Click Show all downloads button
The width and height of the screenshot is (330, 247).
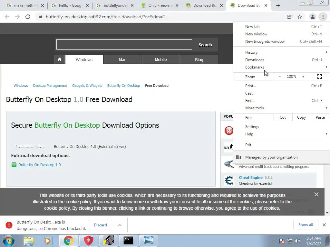pyautogui.click(x=306, y=225)
